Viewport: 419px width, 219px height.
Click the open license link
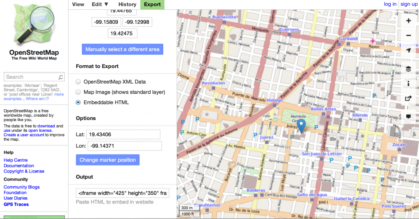click(40, 131)
